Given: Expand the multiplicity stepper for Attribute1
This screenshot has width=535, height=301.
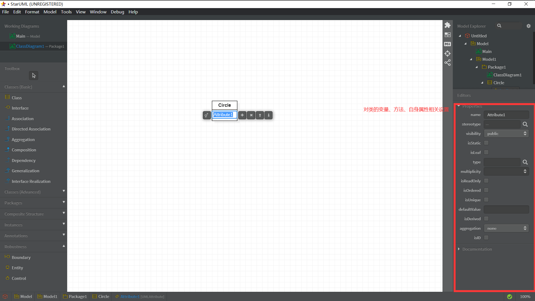Looking at the screenshot, I should pyautogui.click(x=526, y=171).
